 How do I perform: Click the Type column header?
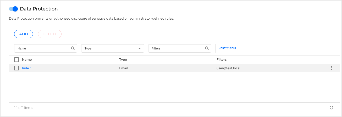123,60
